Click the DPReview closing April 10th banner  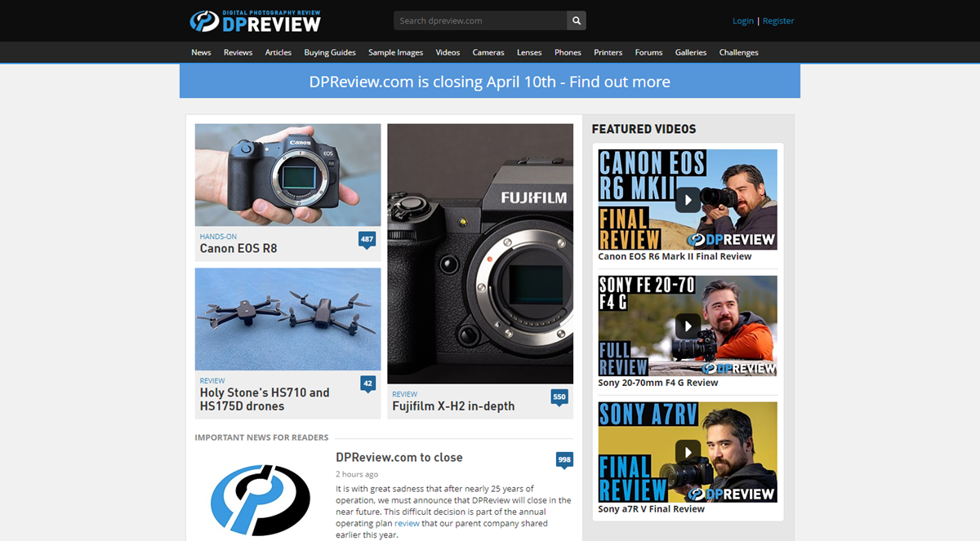490,82
